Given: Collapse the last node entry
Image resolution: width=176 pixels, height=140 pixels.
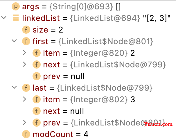Looking at the screenshot, I should pyautogui.click(x=14, y=87).
